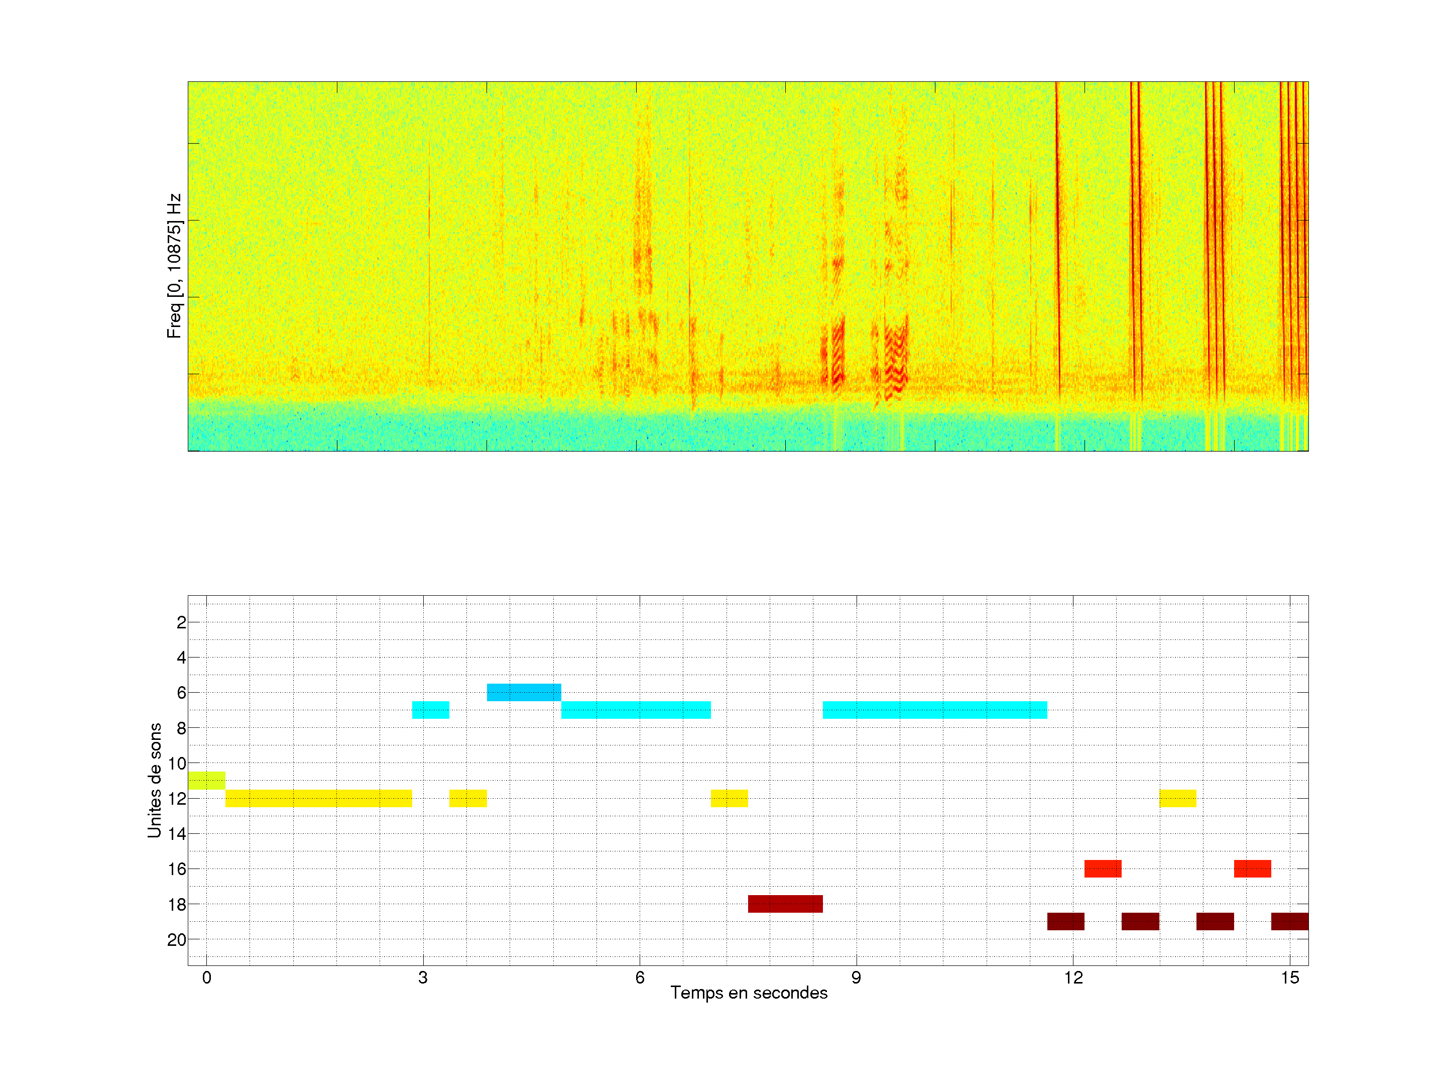This screenshot has height=1085, width=1446.
Task: Click the yellow-green bar at time zero
Action: coord(206,780)
